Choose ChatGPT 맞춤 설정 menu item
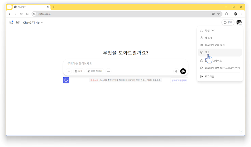251x147 pixels. [x=220, y=45]
